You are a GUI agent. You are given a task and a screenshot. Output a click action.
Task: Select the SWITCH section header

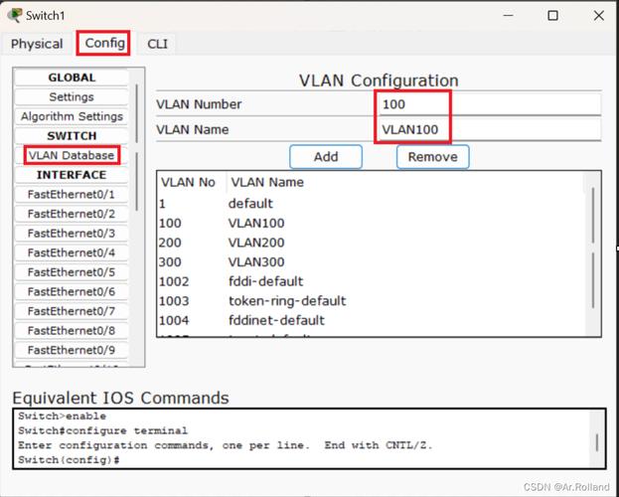pyautogui.click(x=72, y=136)
